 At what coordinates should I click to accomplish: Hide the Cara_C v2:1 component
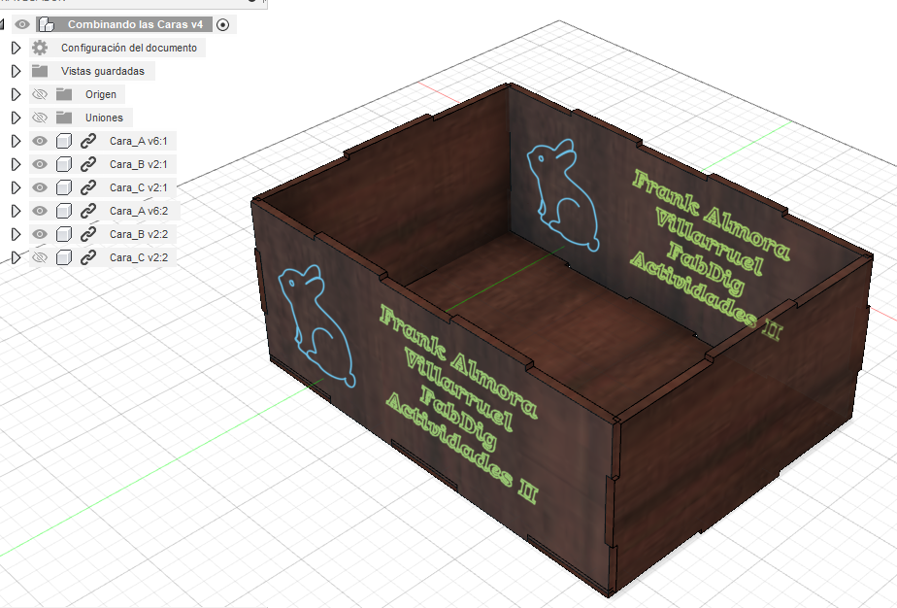pyautogui.click(x=40, y=187)
